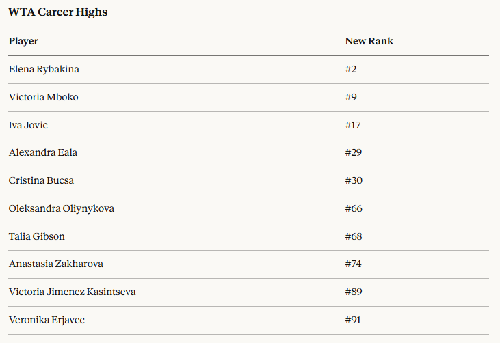Select the Elena Rybakina player name
This screenshot has height=343, width=500.
(44, 69)
